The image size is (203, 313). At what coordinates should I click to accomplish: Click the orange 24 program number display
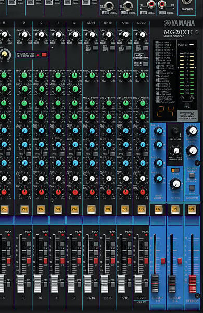tap(165, 111)
